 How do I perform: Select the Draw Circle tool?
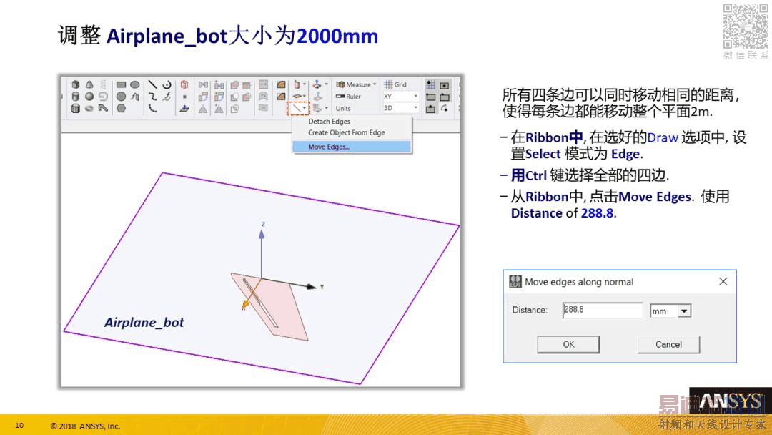point(121,97)
